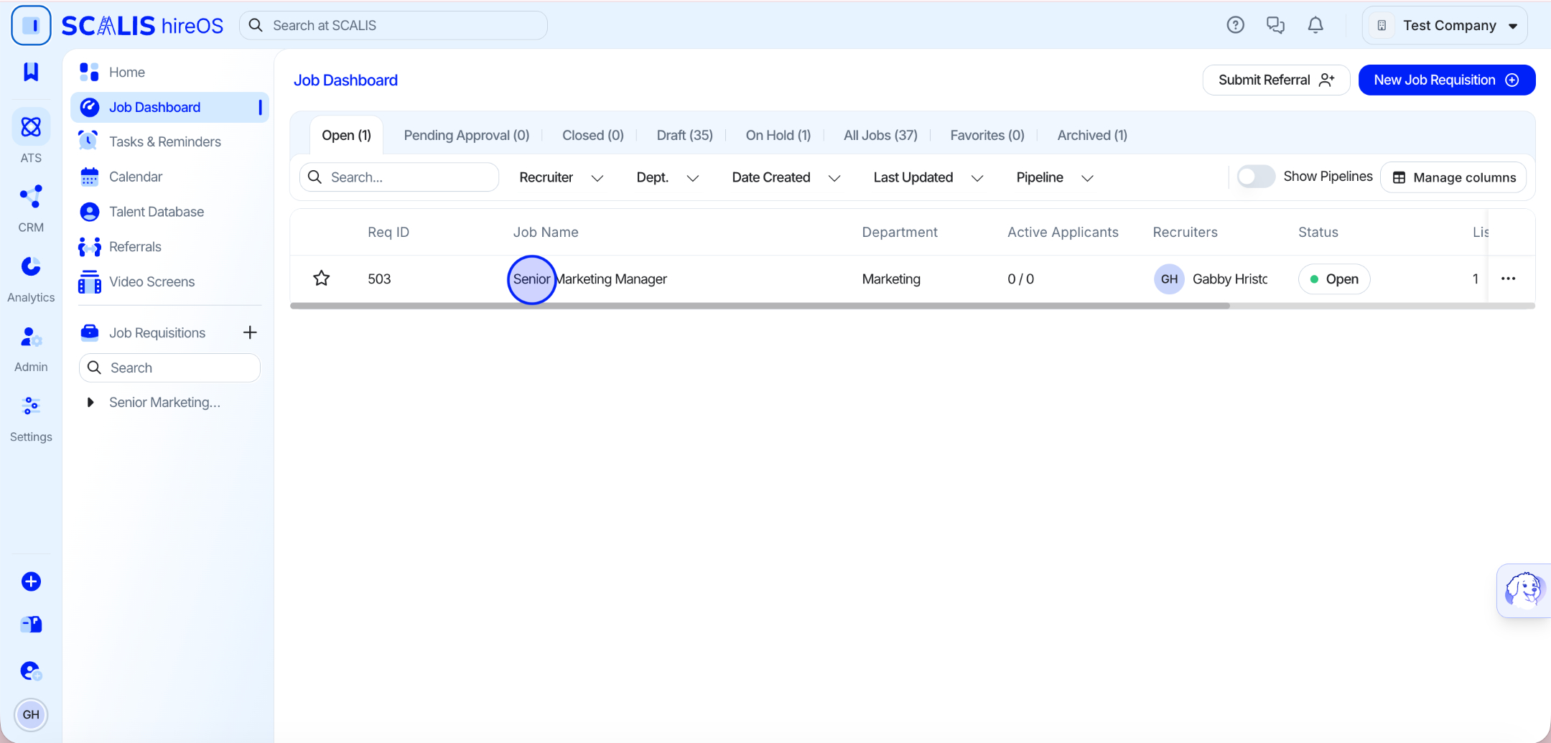
Task: Switch to the Favorites (0) tab
Action: (x=987, y=135)
